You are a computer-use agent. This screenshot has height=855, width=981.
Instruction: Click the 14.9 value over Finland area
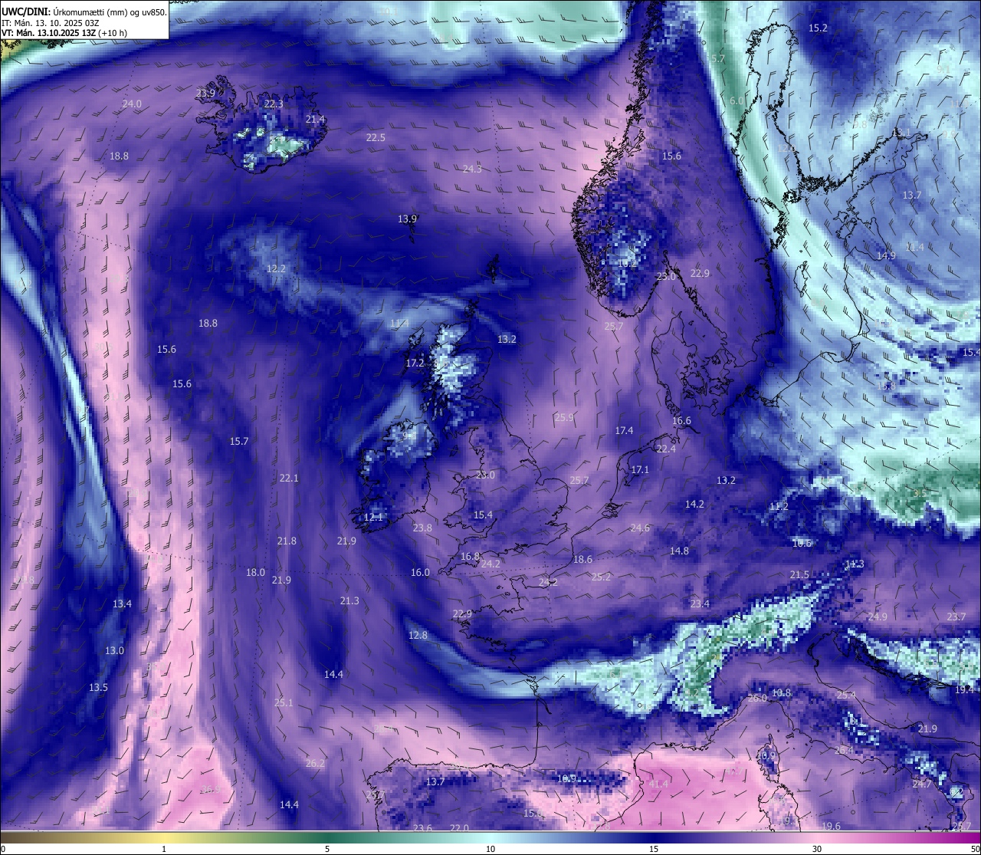pos(886,255)
